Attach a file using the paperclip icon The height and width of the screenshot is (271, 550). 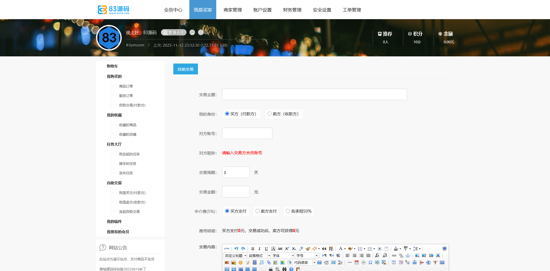click(269, 262)
